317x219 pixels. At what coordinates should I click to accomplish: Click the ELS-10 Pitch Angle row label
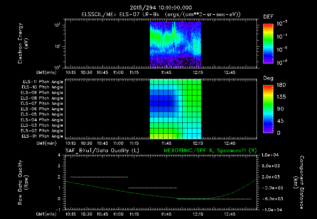42,87
